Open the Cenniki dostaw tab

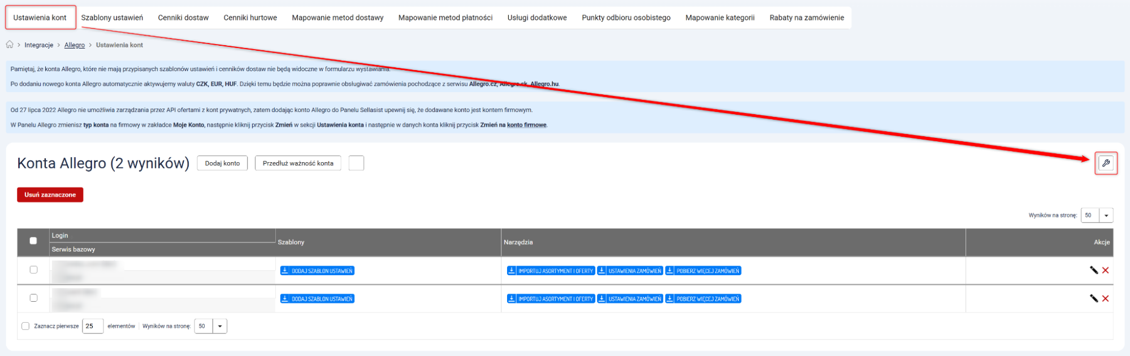[183, 18]
